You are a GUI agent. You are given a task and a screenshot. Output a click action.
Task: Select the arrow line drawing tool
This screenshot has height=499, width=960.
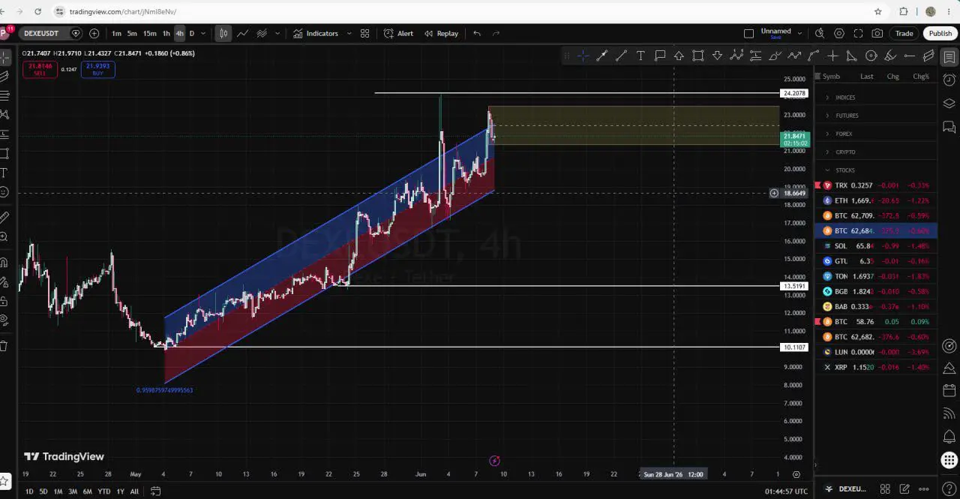point(601,56)
